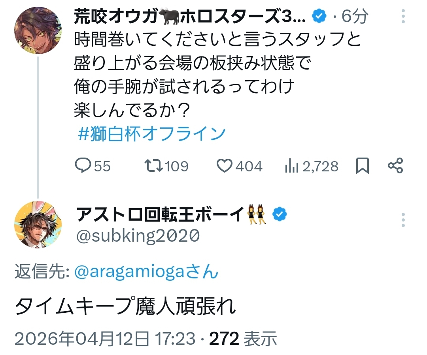Click the @subking2020 handle

click(x=137, y=236)
